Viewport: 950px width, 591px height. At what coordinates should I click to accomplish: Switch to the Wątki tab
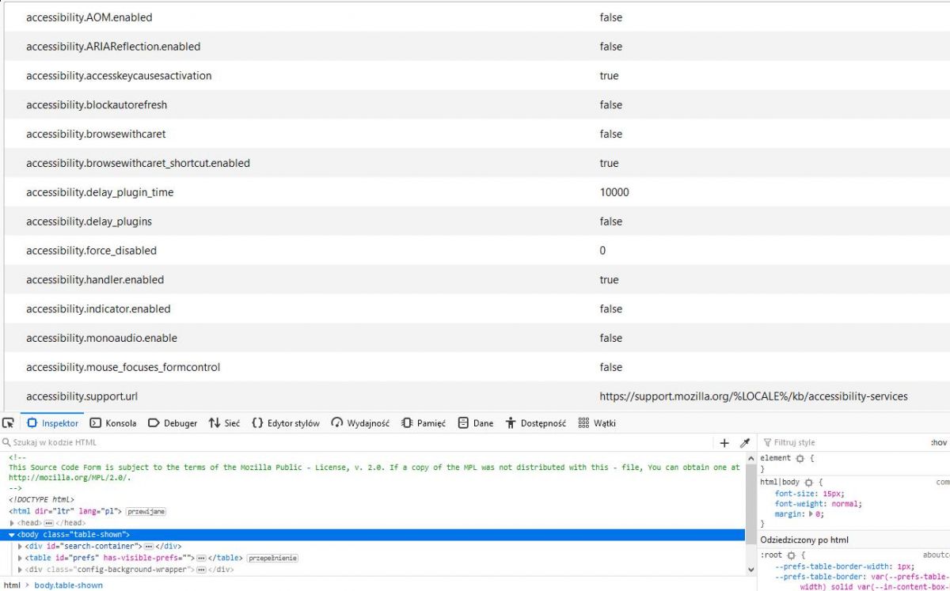coord(597,423)
